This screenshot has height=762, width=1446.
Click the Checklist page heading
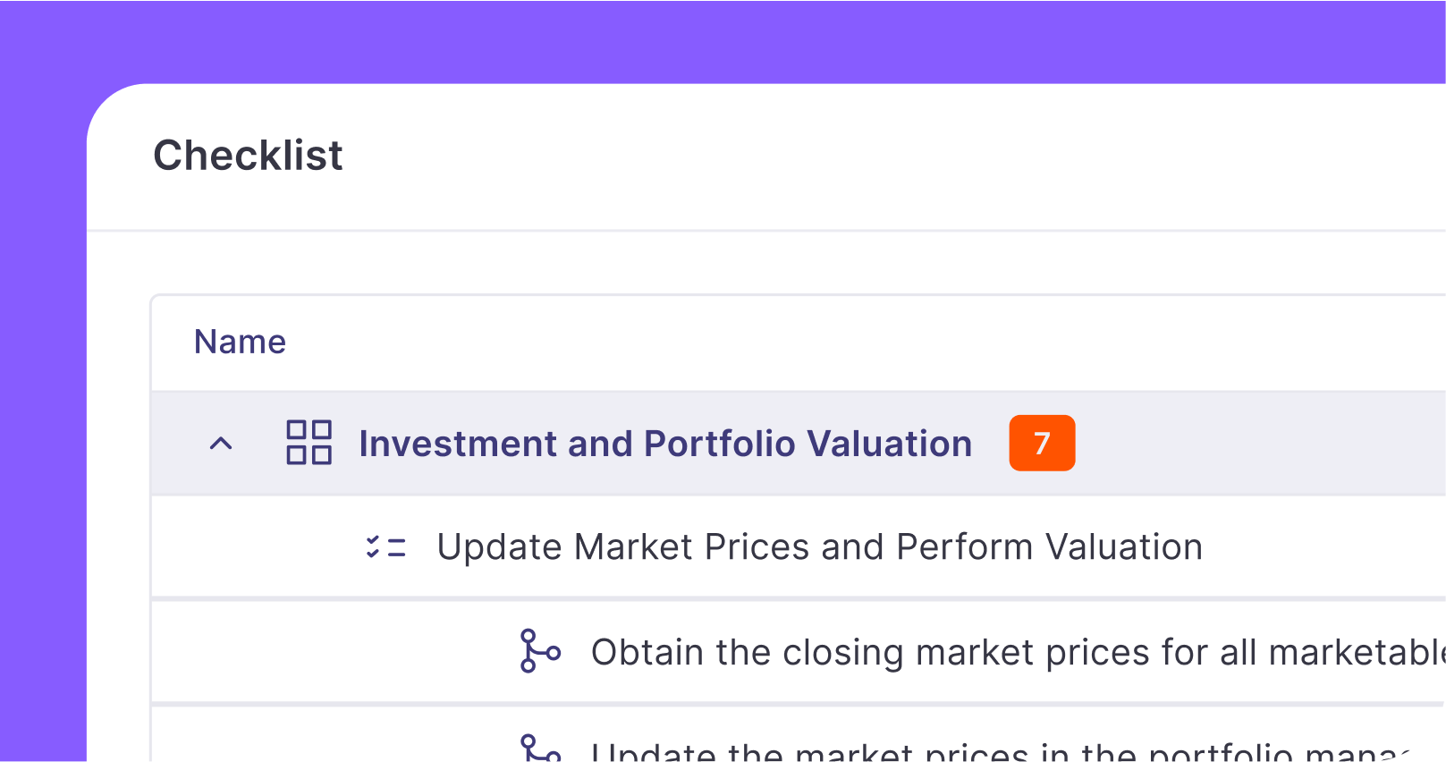[248, 156]
